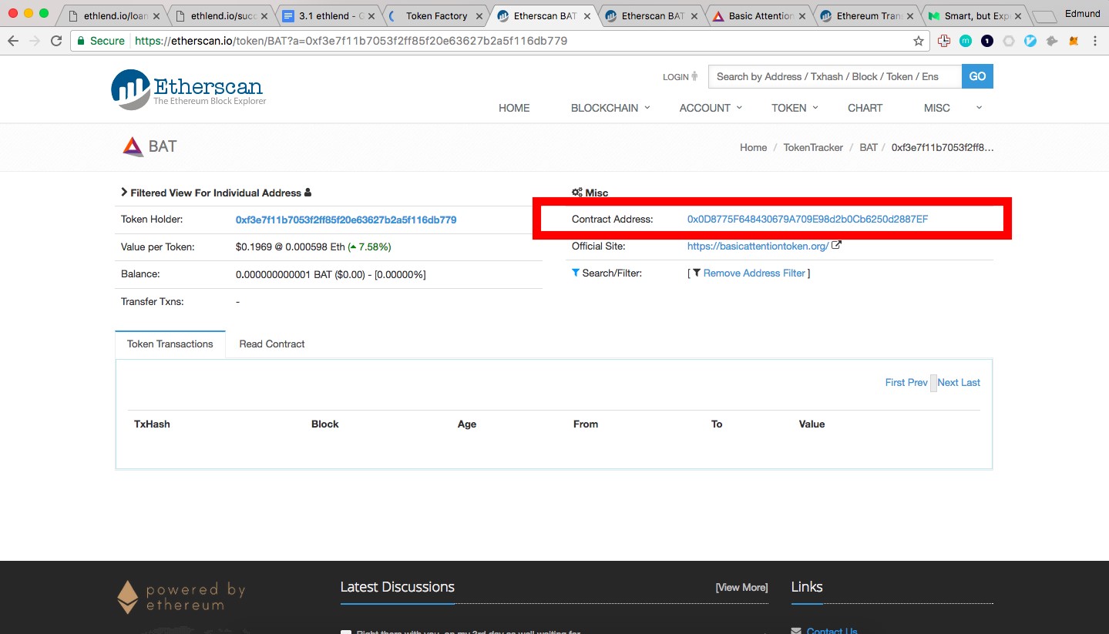Open the BAT contract address link
The width and height of the screenshot is (1109, 634).
[x=808, y=220]
